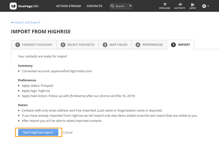Open the Pipeline view
Viewport: 219px width, 142px height.
pyautogui.click(x=165, y=6)
